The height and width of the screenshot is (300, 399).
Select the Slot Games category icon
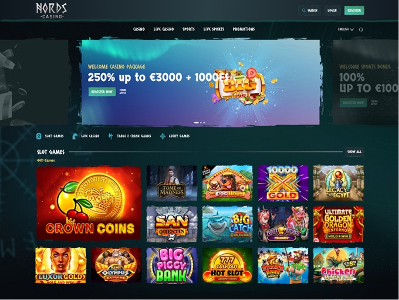tap(39, 136)
